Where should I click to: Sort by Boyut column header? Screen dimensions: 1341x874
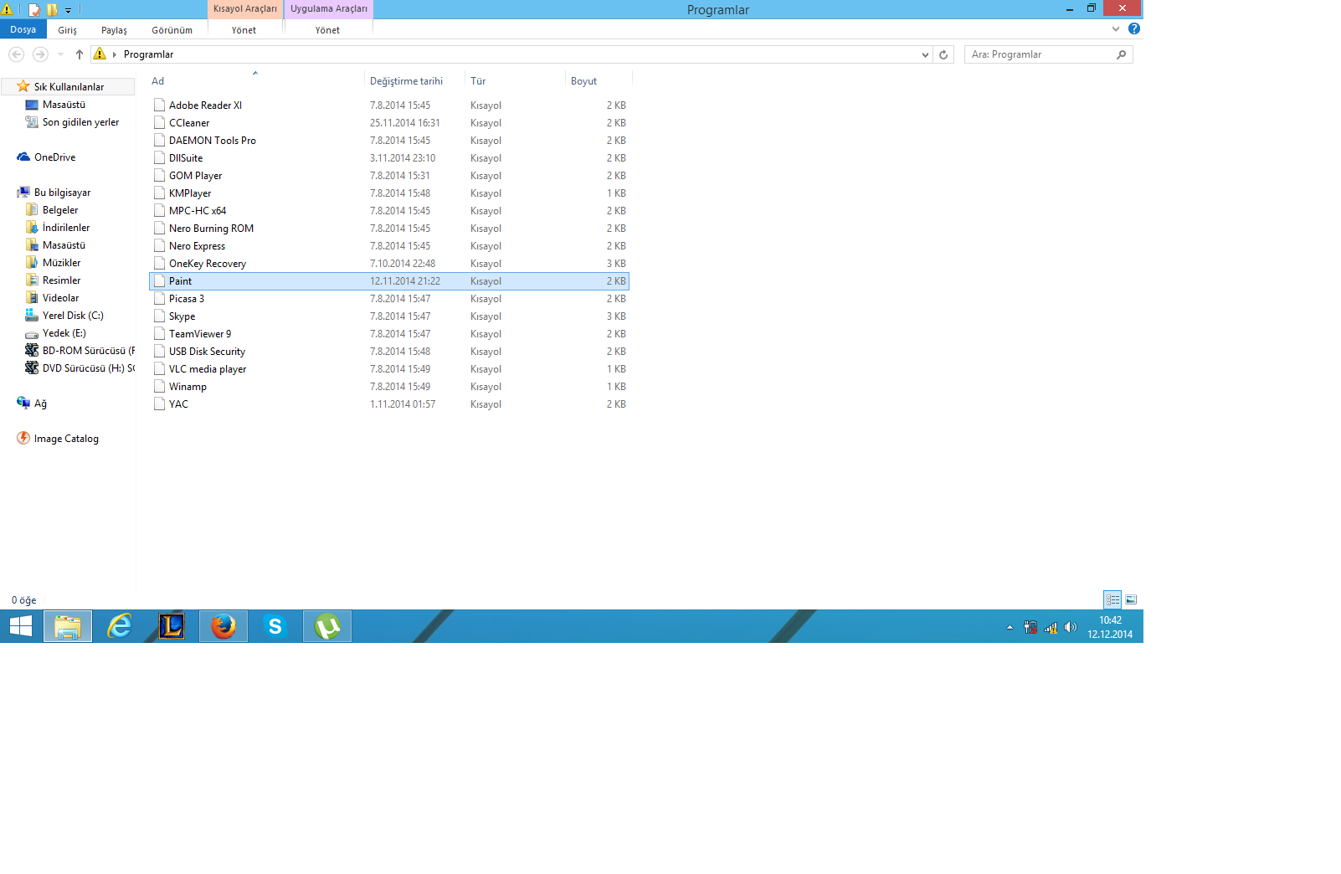click(599, 81)
